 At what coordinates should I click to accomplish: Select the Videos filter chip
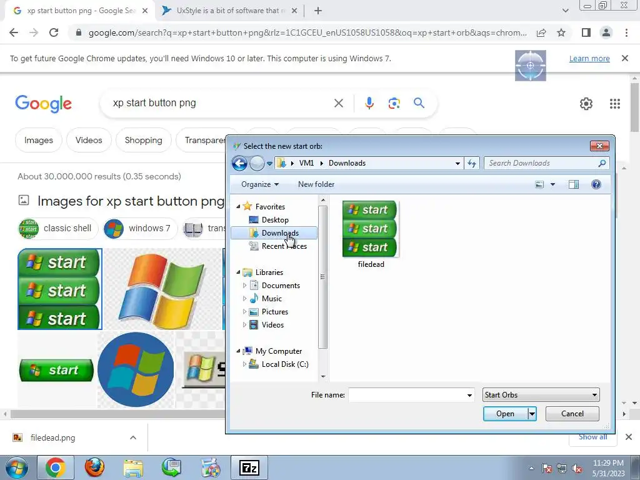[89, 141]
